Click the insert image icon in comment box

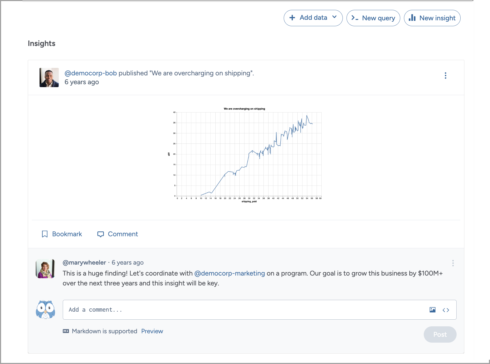tap(433, 310)
